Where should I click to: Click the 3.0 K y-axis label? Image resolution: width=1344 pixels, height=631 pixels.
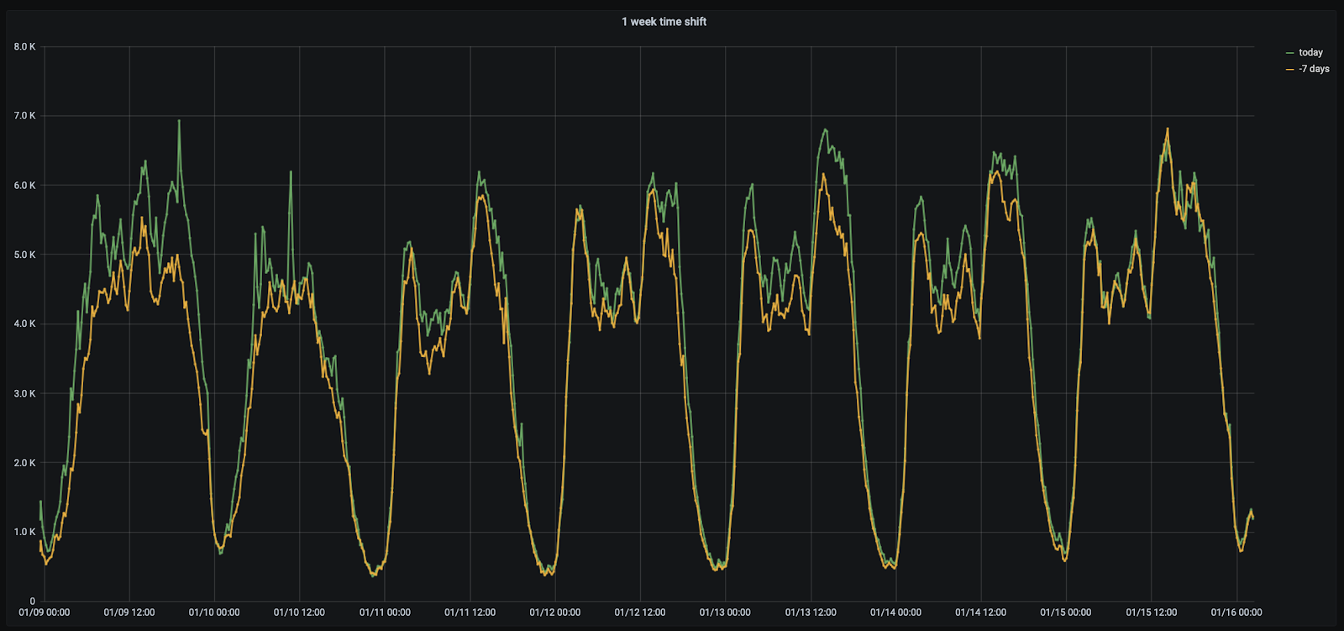24,393
